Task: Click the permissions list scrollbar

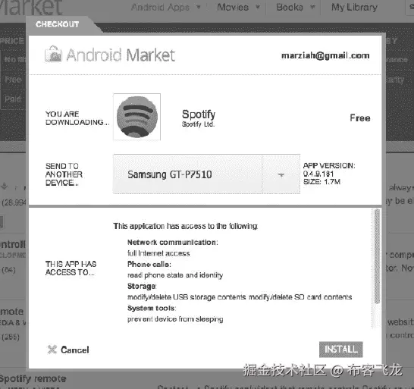Action: (377, 256)
